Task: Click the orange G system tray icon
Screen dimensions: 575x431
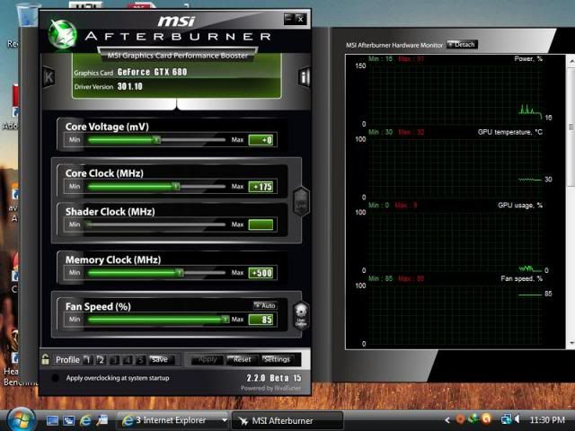Action: [x=486, y=418]
